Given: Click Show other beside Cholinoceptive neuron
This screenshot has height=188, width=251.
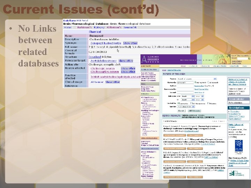Looking at the screenshot, I should point(128,72).
